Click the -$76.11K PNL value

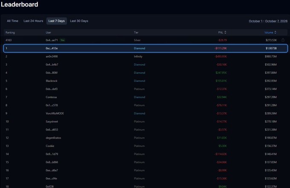[x=221, y=105]
